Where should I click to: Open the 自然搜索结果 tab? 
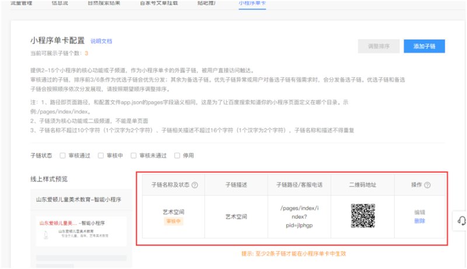click(x=103, y=3)
